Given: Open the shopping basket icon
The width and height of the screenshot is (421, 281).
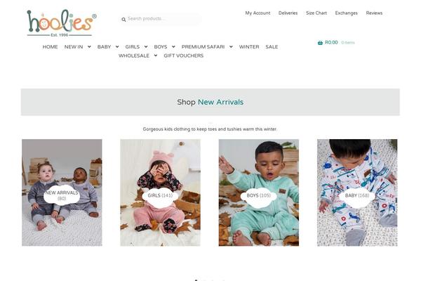Looking at the screenshot, I should pyautogui.click(x=320, y=42).
